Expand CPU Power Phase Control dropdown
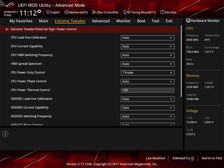 pyautogui.click(x=147, y=82)
